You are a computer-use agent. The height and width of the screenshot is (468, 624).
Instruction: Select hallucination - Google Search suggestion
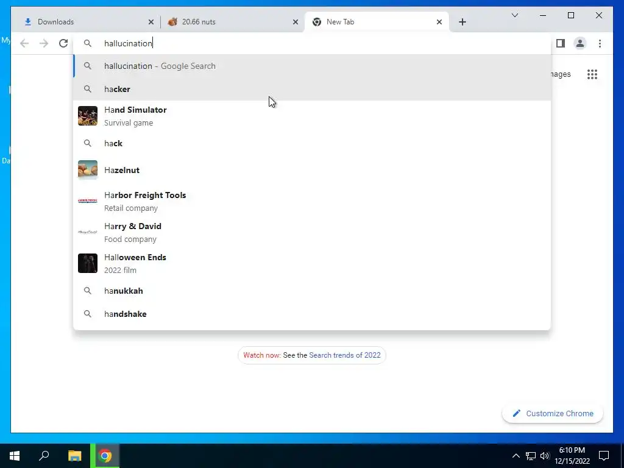312,66
